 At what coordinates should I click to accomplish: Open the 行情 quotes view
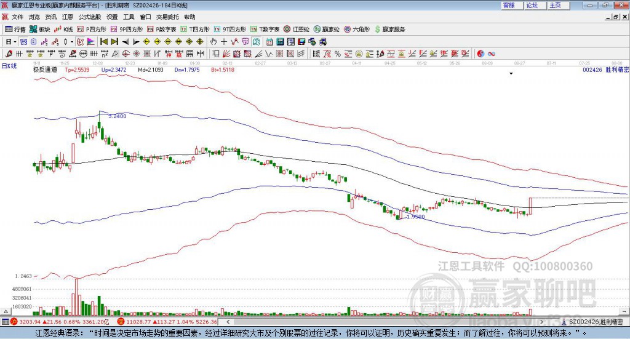pos(15,30)
